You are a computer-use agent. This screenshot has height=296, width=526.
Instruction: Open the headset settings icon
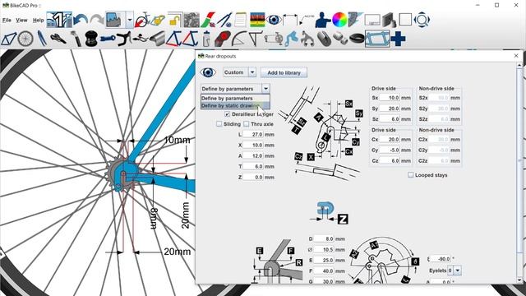(x=91, y=39)
